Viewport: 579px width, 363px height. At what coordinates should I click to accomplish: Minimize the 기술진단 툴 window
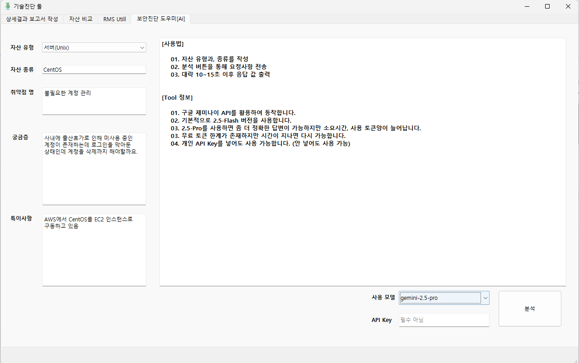click(x=527, y=6)
